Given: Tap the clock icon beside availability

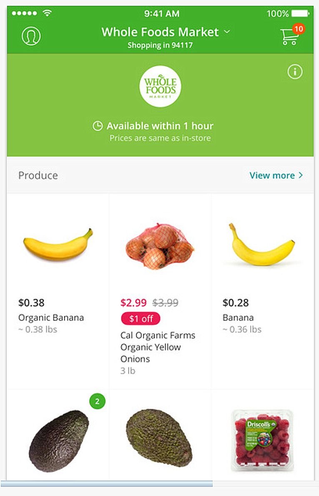Looking at the screenshot, I should click(x=98, y=126).
